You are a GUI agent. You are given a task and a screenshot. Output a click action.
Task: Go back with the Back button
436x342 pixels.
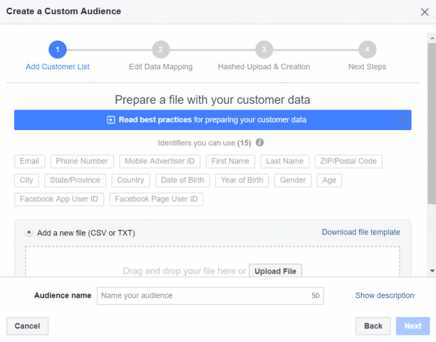[x=373, y=326]
